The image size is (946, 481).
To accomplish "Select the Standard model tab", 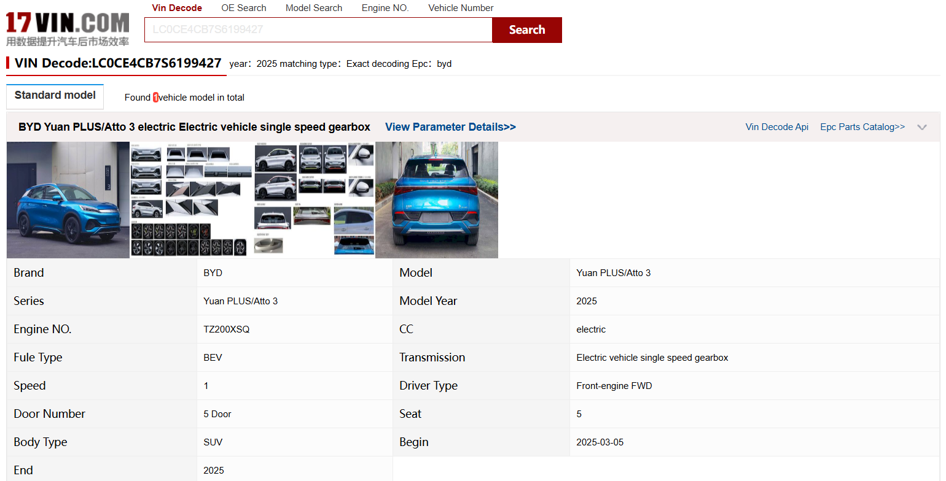I will pyautogui.click(x=55, y=96).
